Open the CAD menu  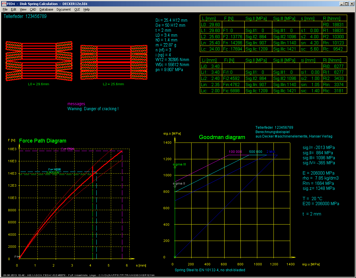point(33,9)
